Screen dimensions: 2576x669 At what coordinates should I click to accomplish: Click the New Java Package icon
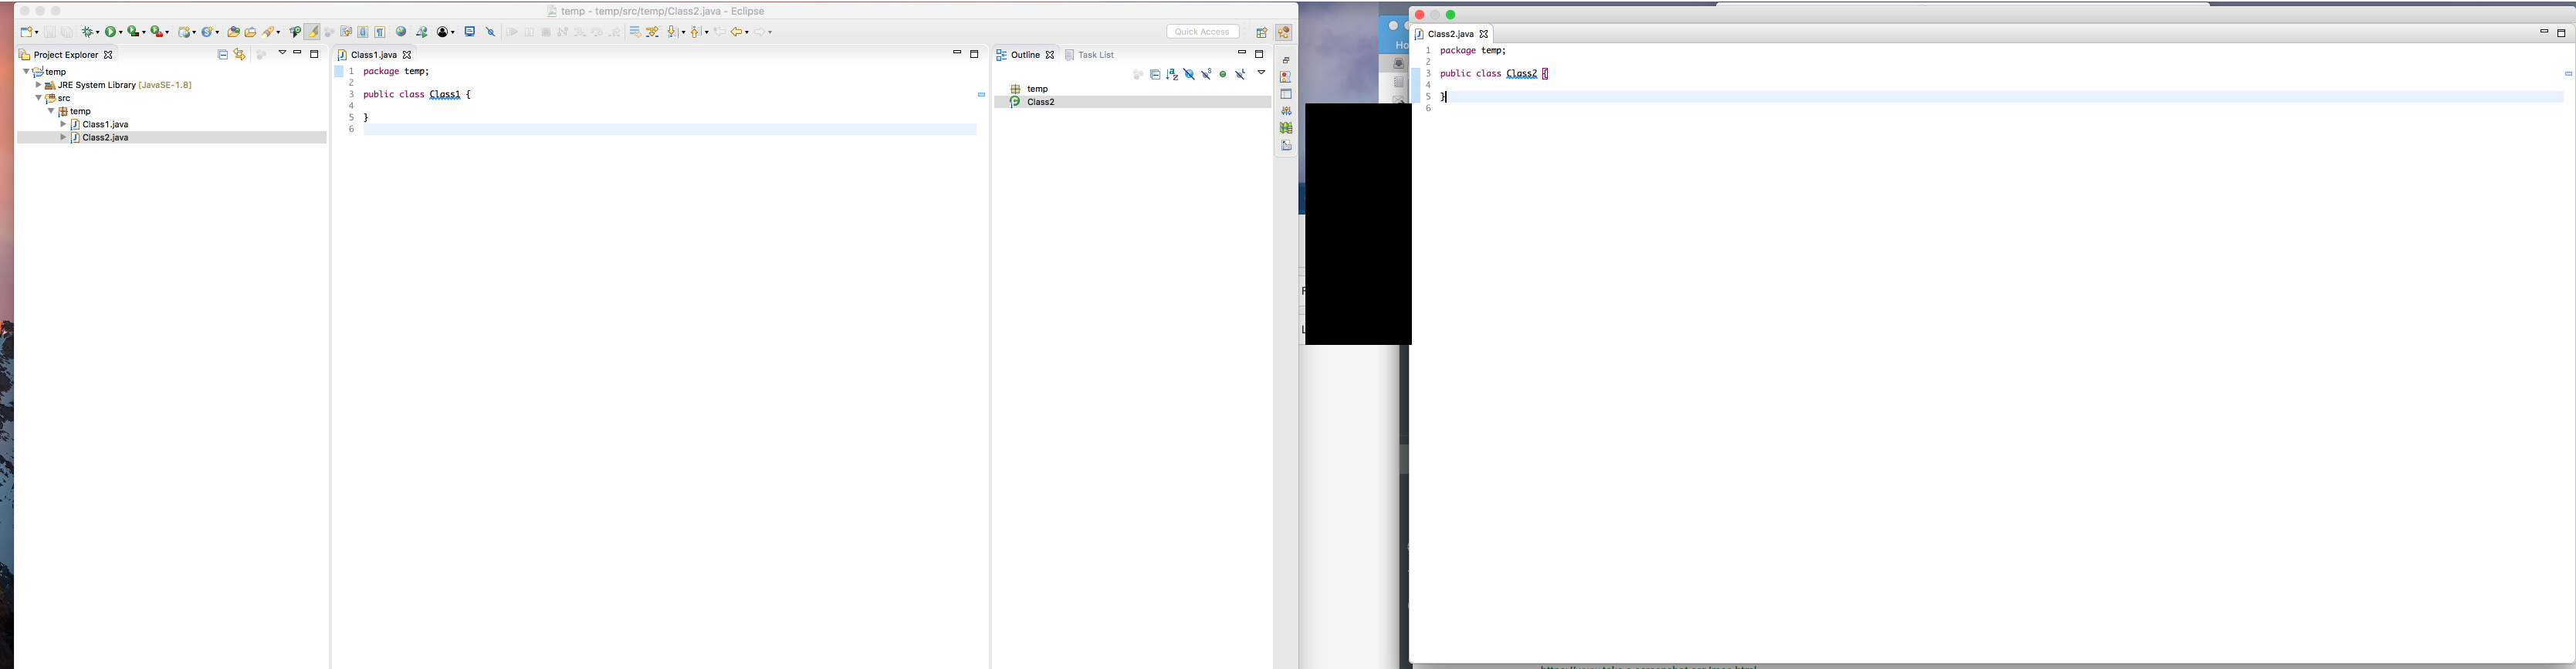point(185,32)
